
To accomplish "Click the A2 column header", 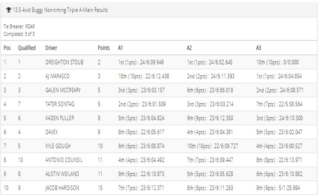I will point(189,48).
